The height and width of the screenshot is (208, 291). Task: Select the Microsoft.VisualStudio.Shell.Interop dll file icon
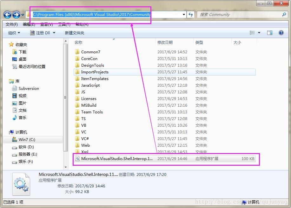tap(77, 158)
